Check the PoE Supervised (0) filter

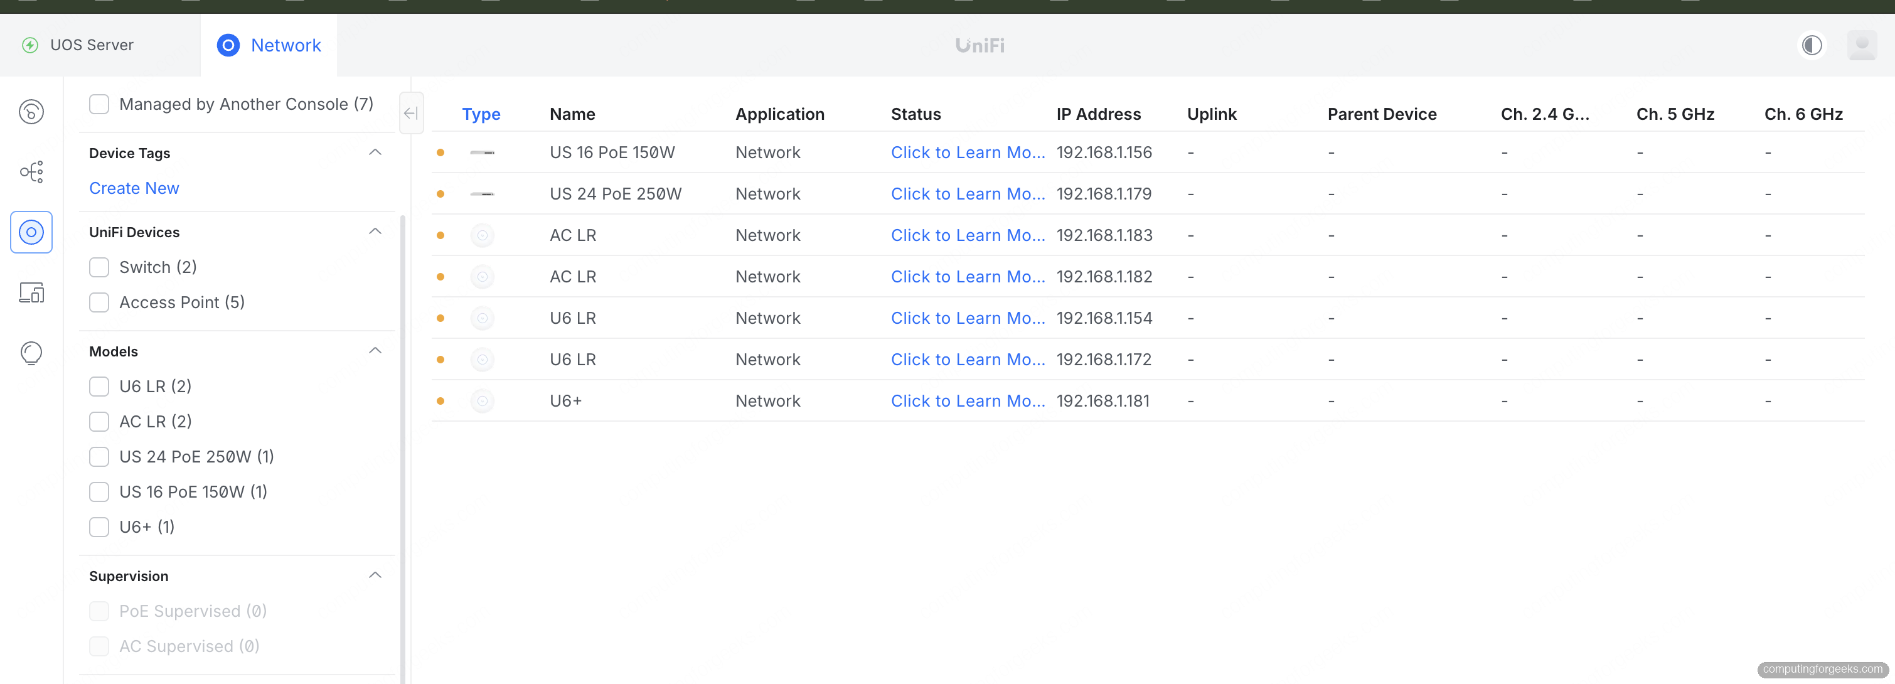coord(99,612)
